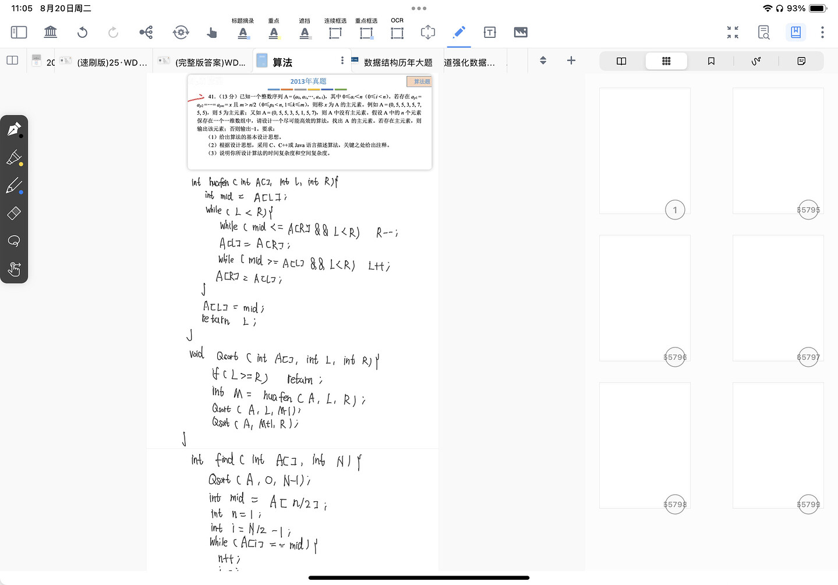This screenshot has height=585, width=838.
Task: Select the pencil with blue dot
Action: pyautogui.click(x=15, y=186)
